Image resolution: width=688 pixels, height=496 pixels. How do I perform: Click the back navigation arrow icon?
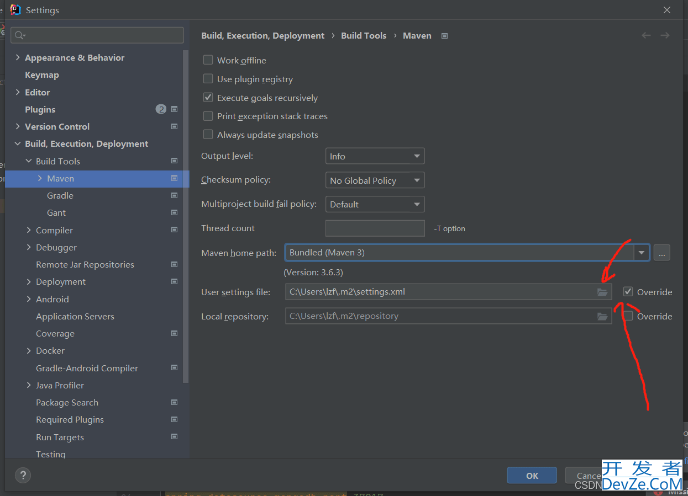(x=646, y=35)
